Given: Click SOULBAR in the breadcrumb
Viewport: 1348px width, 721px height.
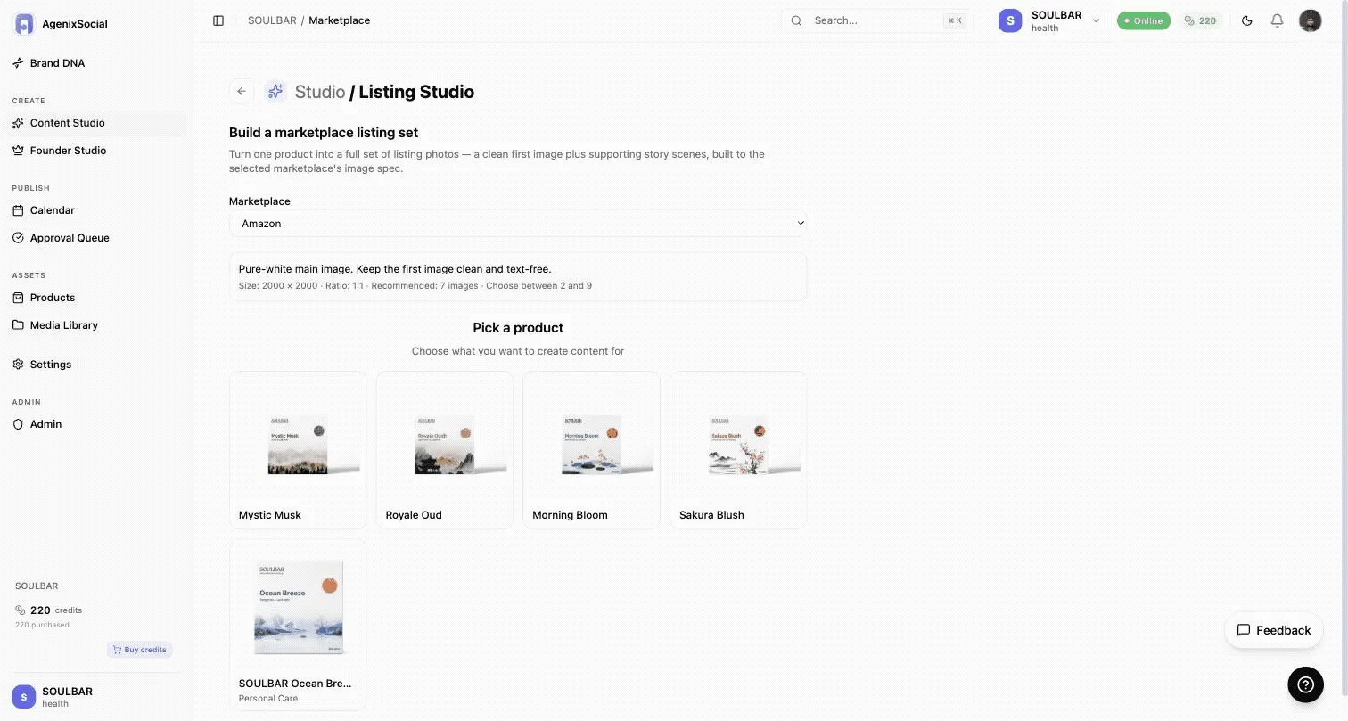Looking at the screenshot, I should pyautogui.click(x=272, y=20).
